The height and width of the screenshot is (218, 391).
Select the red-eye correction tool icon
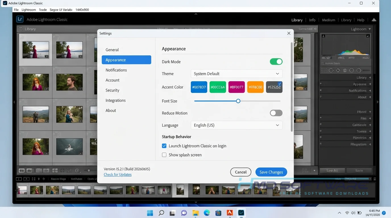(x=338, y=70)
